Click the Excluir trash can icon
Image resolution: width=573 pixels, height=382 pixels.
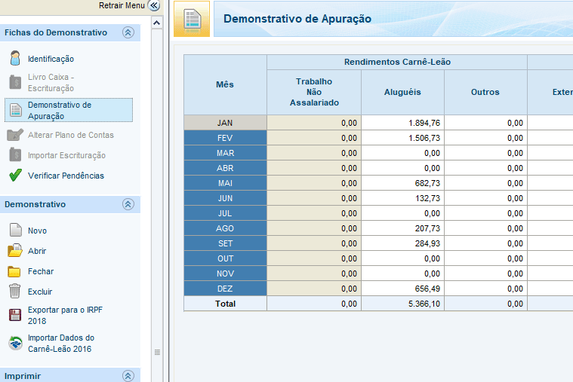coord(15,292)
